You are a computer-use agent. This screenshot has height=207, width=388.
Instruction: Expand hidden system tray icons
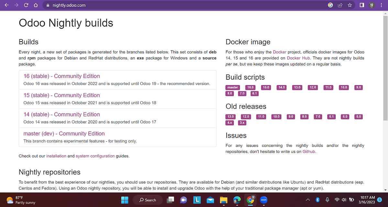tap(308, 200)
